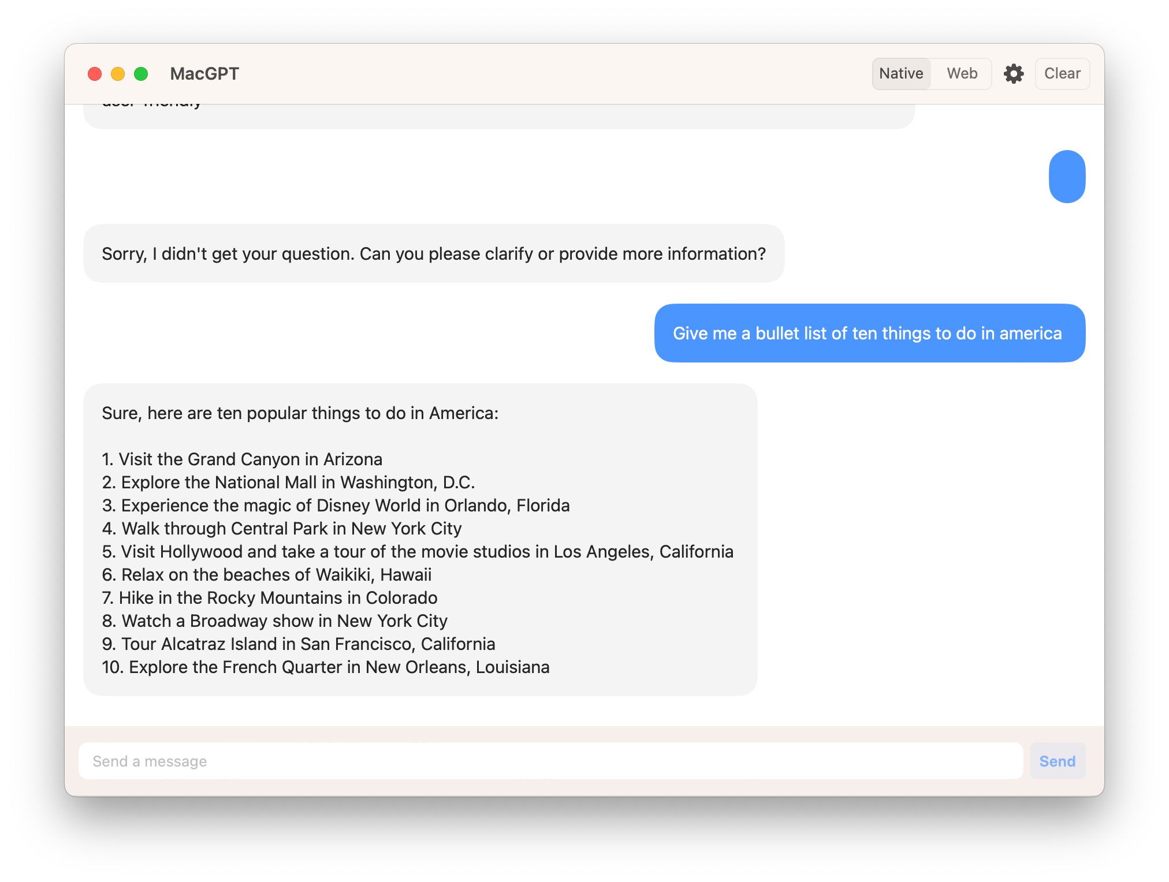Close the MacGPT window with red button

point(95,74)
